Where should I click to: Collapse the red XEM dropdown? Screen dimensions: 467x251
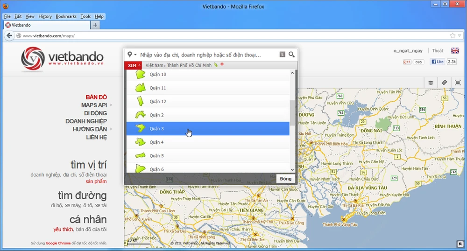[133, 65]
